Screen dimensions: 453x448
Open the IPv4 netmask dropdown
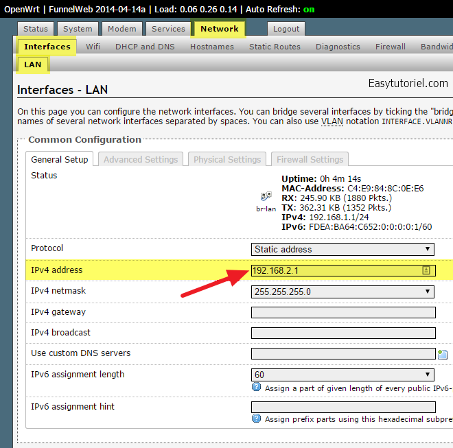pos(342,292)
